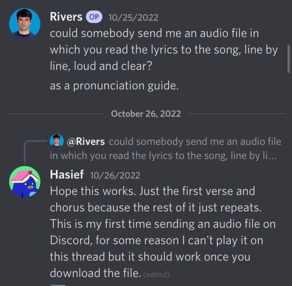The height and width of the screenshot is (286, 292).
Task: Click Rivers' 'could somebody send me an audio file' message
Action: click(164, 49)
